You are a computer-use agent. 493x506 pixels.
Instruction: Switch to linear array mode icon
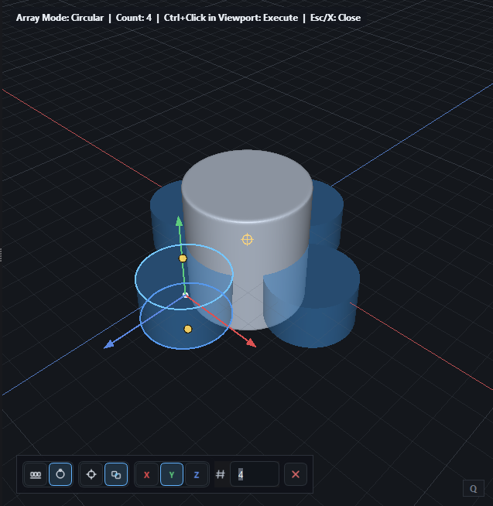(36, 474)
